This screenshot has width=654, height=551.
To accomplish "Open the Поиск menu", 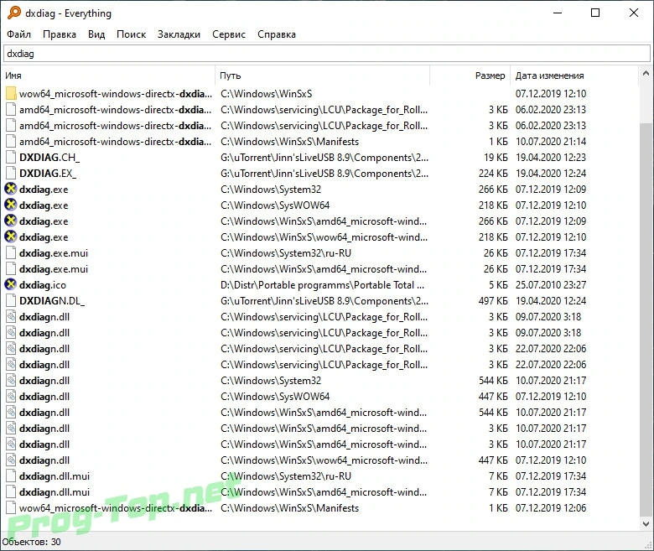I will click(x=131, y=34).
